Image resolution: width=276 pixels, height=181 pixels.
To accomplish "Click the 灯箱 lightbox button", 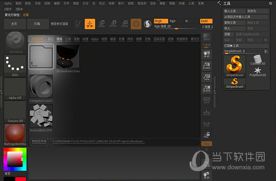I will pos(37,24).
